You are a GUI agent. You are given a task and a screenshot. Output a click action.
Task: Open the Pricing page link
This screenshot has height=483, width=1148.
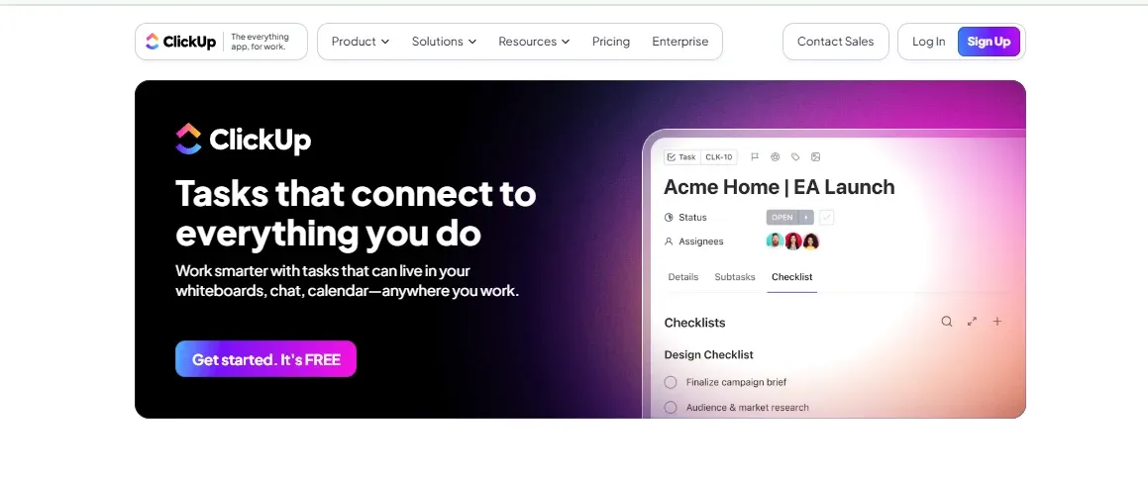(610, 42)
